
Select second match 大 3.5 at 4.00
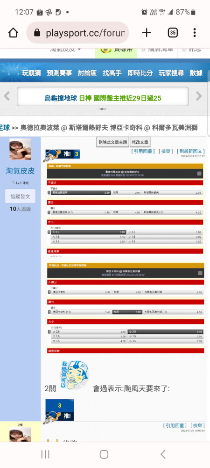click(x=89, y=341)
